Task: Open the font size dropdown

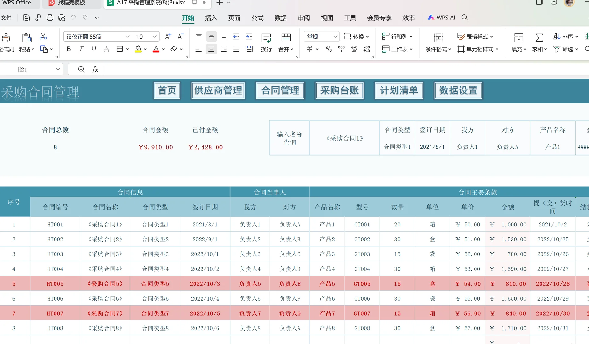Action: 154,36
